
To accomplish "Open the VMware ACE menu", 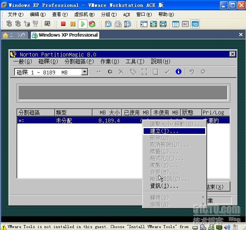I will click(126, 14).
